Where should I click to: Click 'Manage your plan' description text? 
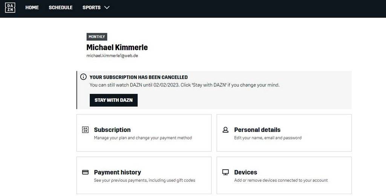[143, 138]
